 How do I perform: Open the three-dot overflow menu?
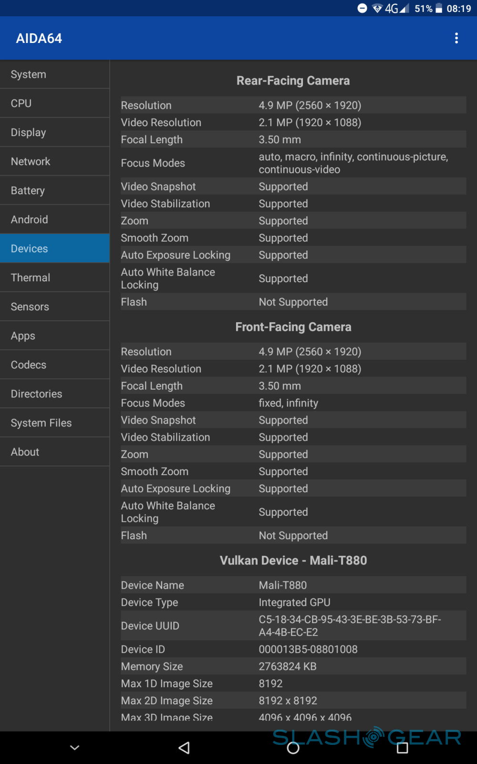456,38
